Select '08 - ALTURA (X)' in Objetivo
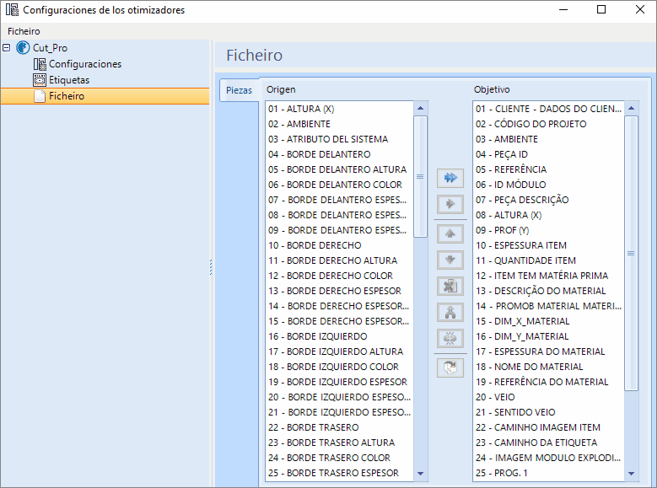Screen dimensions: 657x488 [548, 215]
